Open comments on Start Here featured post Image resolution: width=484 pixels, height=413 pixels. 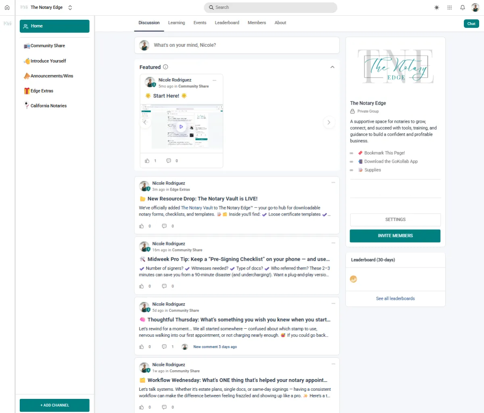point(169,161)
